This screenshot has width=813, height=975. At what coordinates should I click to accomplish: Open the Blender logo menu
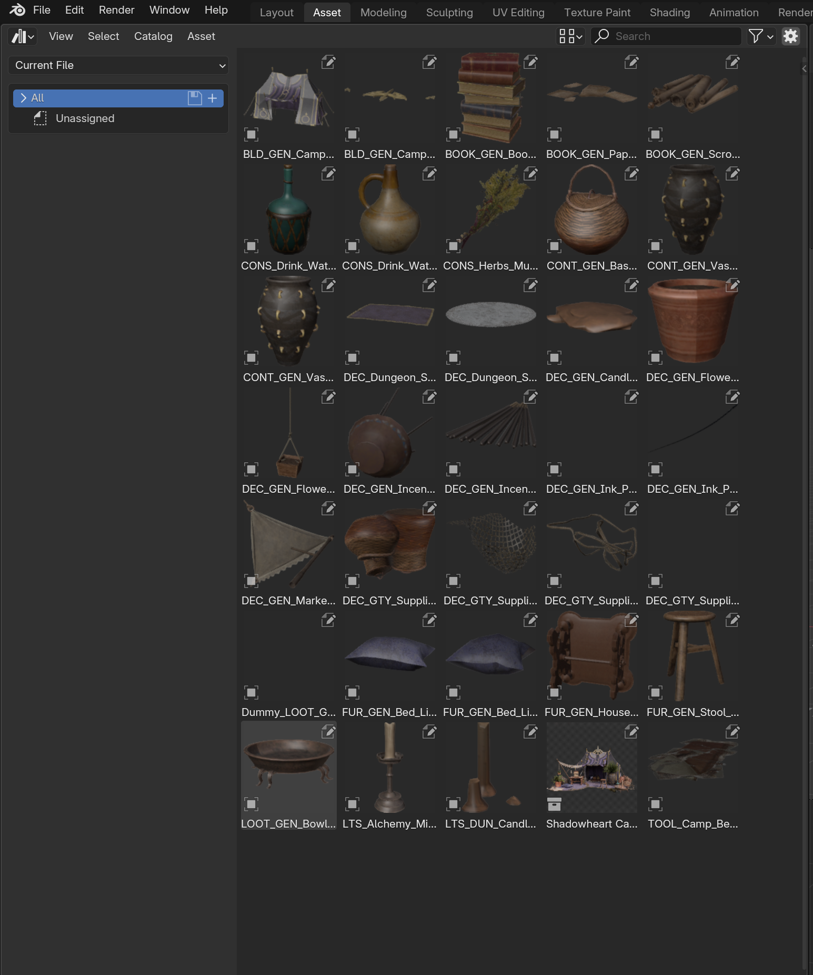[17, 10]
